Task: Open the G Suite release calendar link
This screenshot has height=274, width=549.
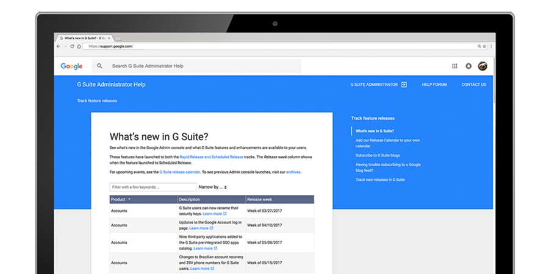Action: click(x=179, y=172)
